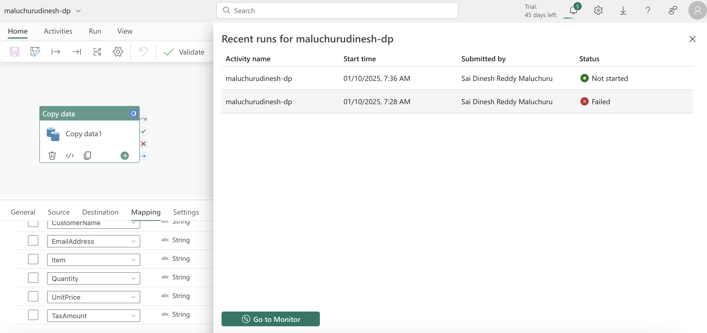Click the Submitted by column header
Screen dimensions: 707x333
(483, 59)
